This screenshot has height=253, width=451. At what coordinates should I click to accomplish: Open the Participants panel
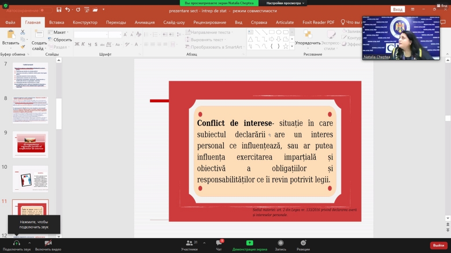tap(189, 243)
